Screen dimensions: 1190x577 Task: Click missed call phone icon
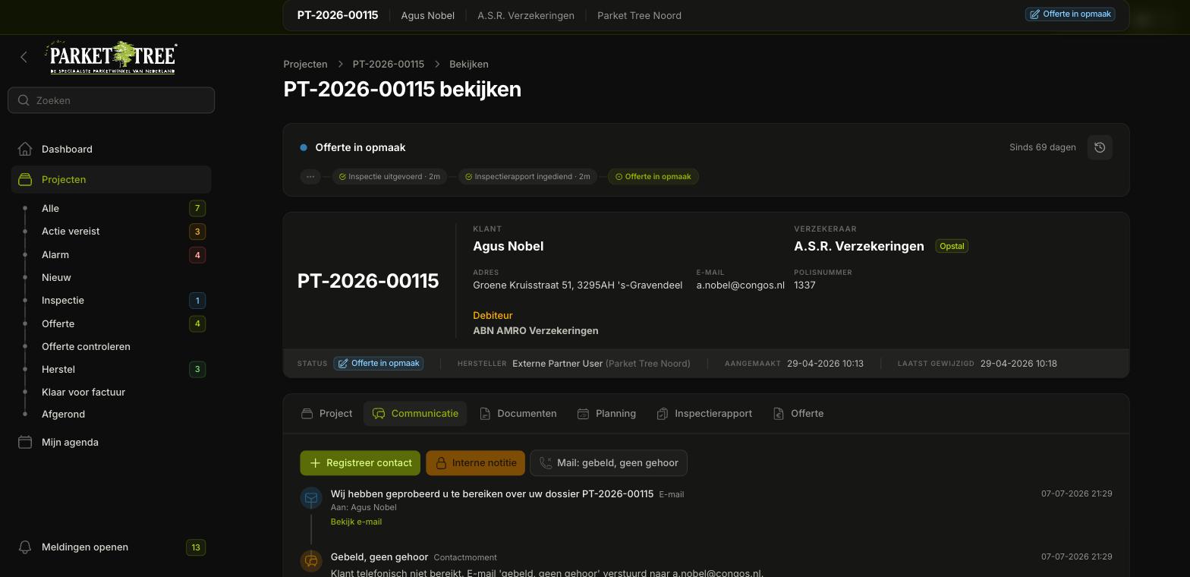(x=546, y=463)
